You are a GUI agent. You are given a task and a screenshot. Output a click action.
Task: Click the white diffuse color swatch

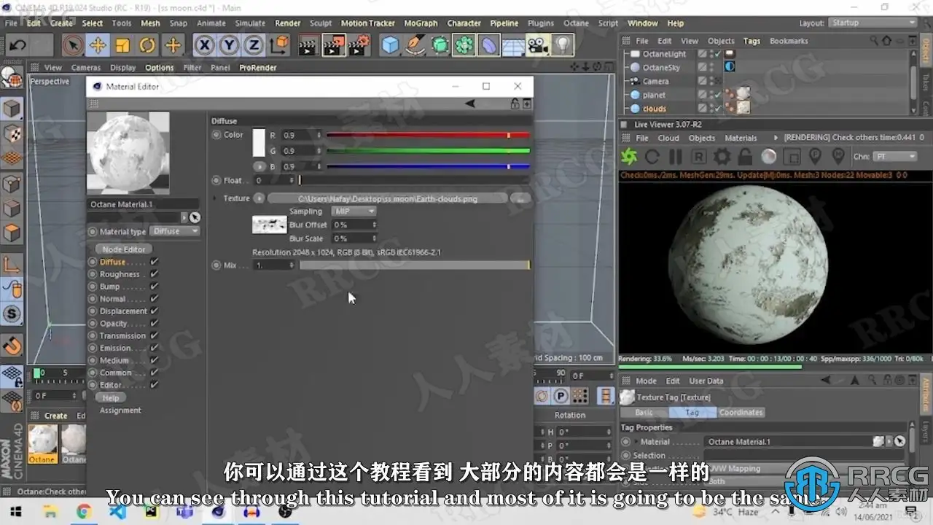(x=259, y=143)
